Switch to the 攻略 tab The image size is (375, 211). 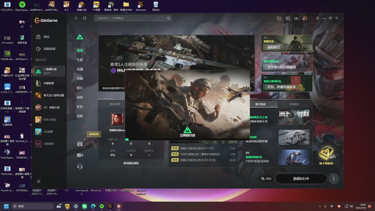coord(80,78)
